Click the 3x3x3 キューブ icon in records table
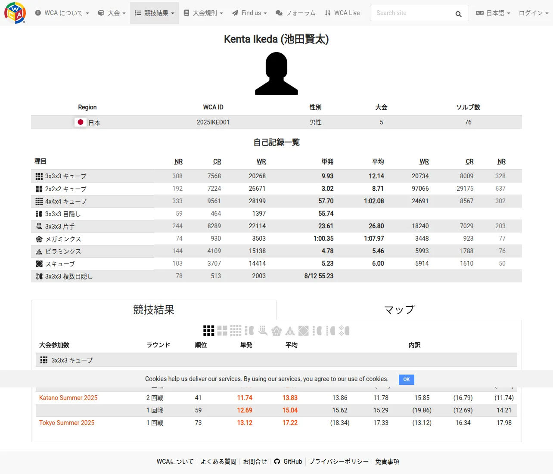This screenshot has height=474, width=553. 39,176
